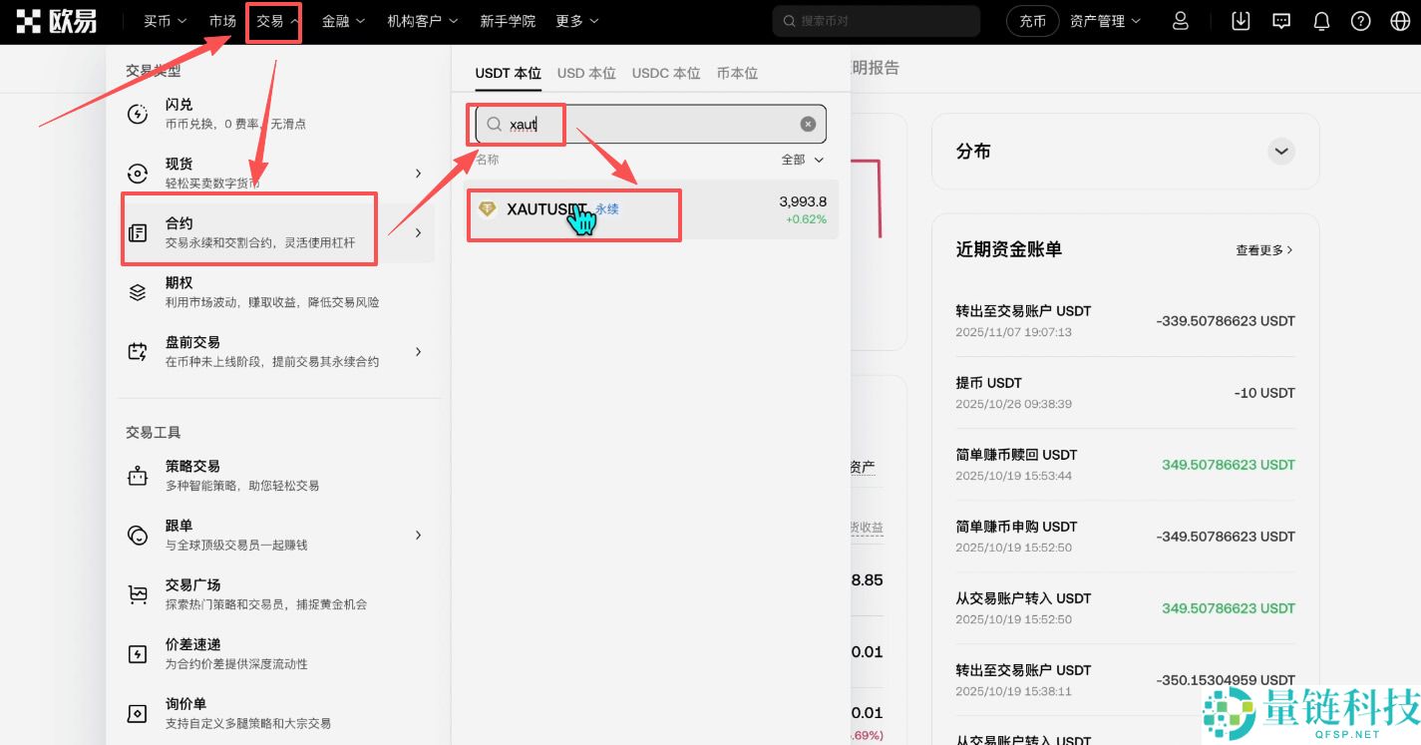The height and width of the screenshot is (745, 1421).
Task: Switch to the USD 本位 tab
Action: tap(586, 73)
